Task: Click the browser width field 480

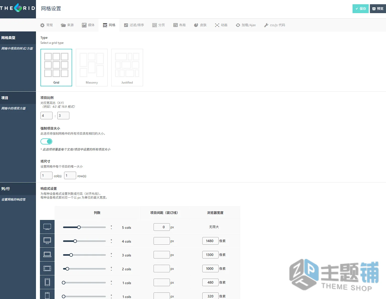Action: [210, 282]
